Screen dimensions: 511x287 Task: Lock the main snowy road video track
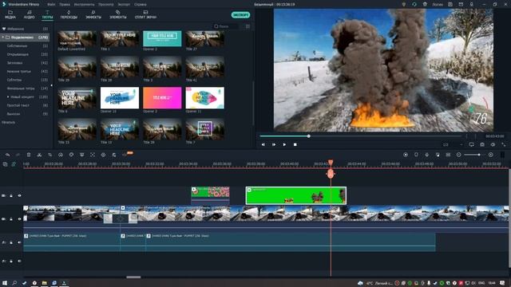[11, 219]
